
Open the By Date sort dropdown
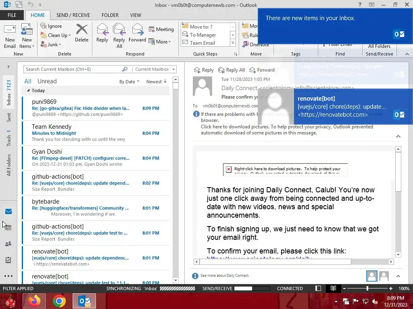tap(129, 82)
